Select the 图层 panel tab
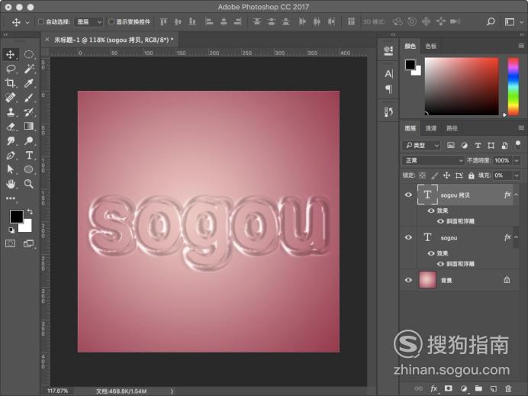 410,128
